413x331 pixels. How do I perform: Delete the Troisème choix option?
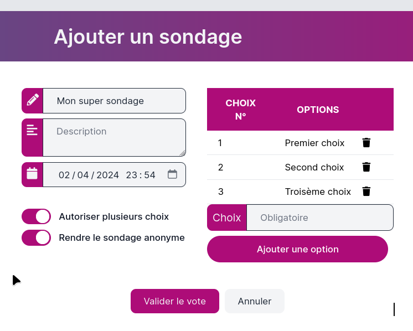point(366,192)
